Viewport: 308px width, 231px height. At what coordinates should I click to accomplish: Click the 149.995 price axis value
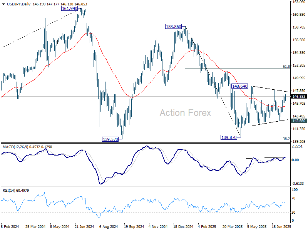point(299,78)
